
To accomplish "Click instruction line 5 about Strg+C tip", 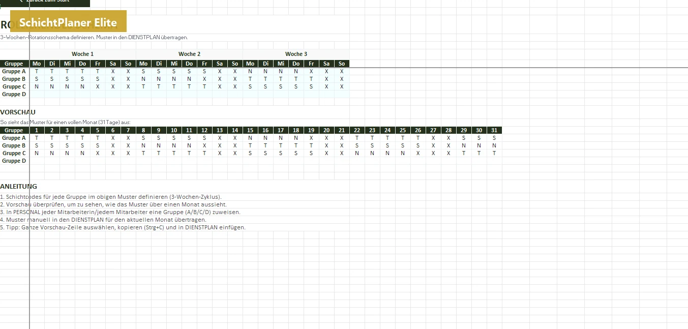I will [123, 227].
